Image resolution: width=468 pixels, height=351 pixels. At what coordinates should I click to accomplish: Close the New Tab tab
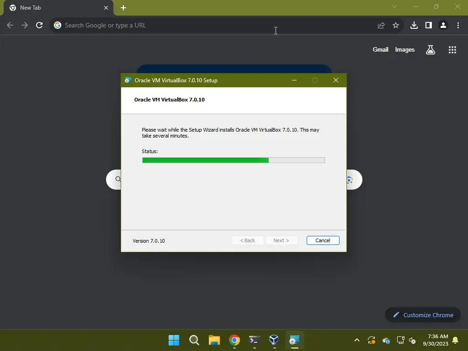(x=106, y=8)
